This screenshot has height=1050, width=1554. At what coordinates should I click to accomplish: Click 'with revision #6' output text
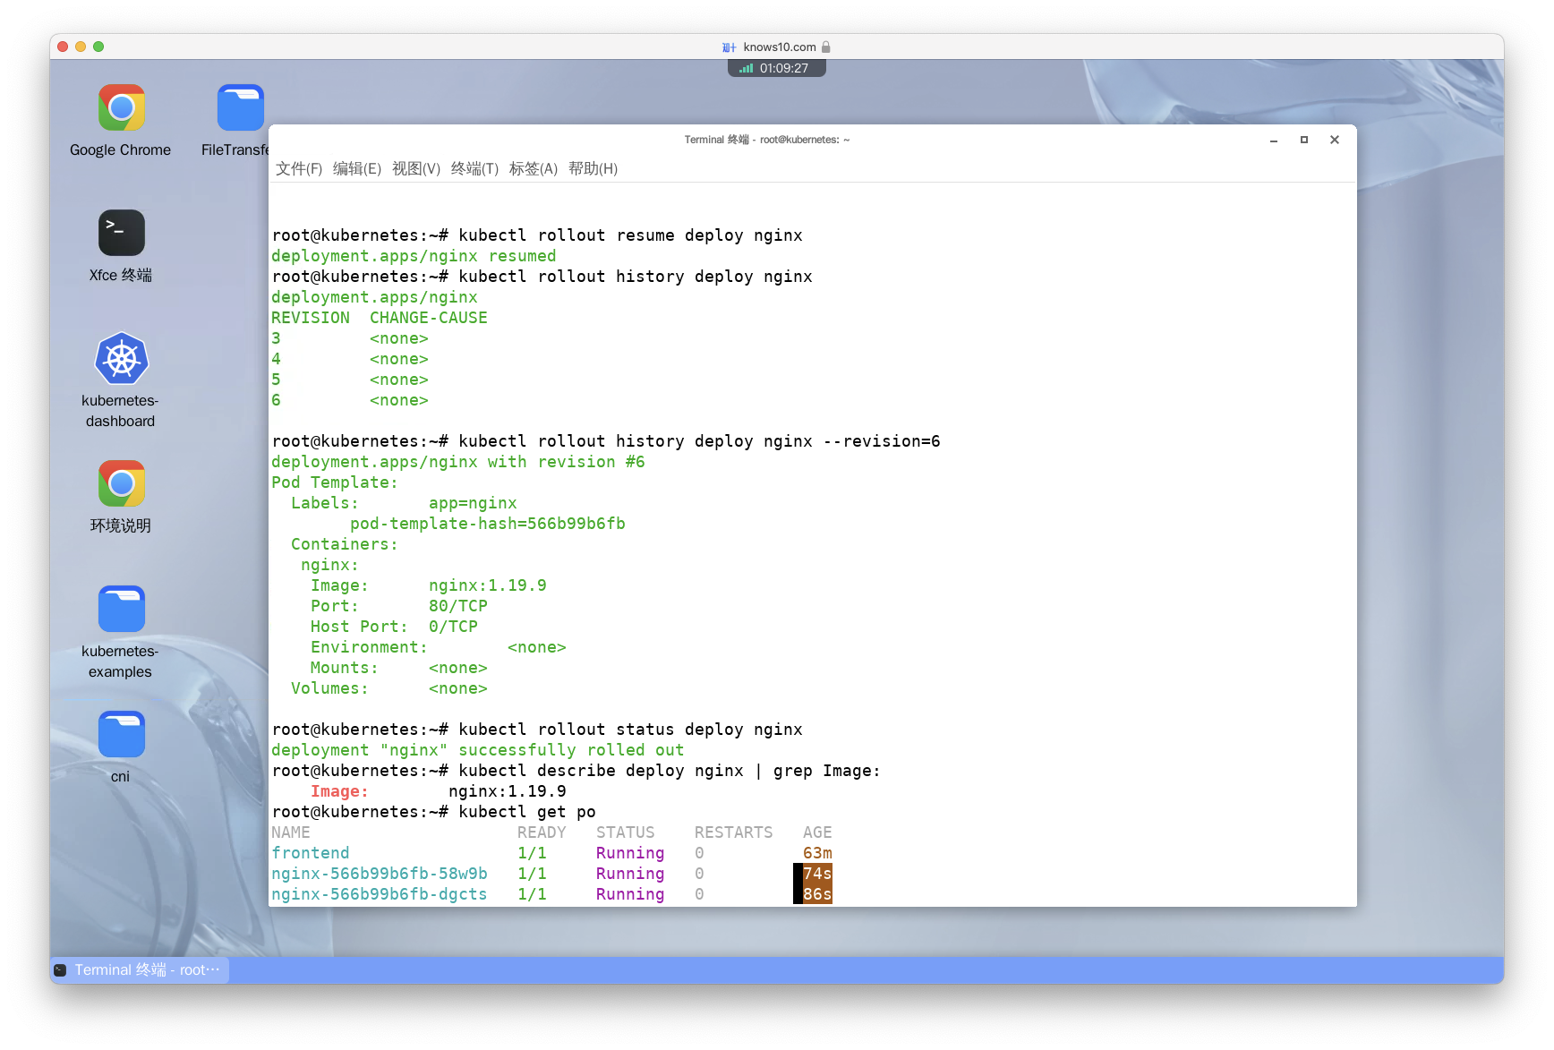(x=567, y=462)
